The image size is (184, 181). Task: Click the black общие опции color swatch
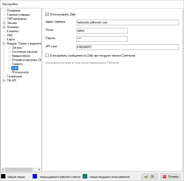click(x=3, y=176)
